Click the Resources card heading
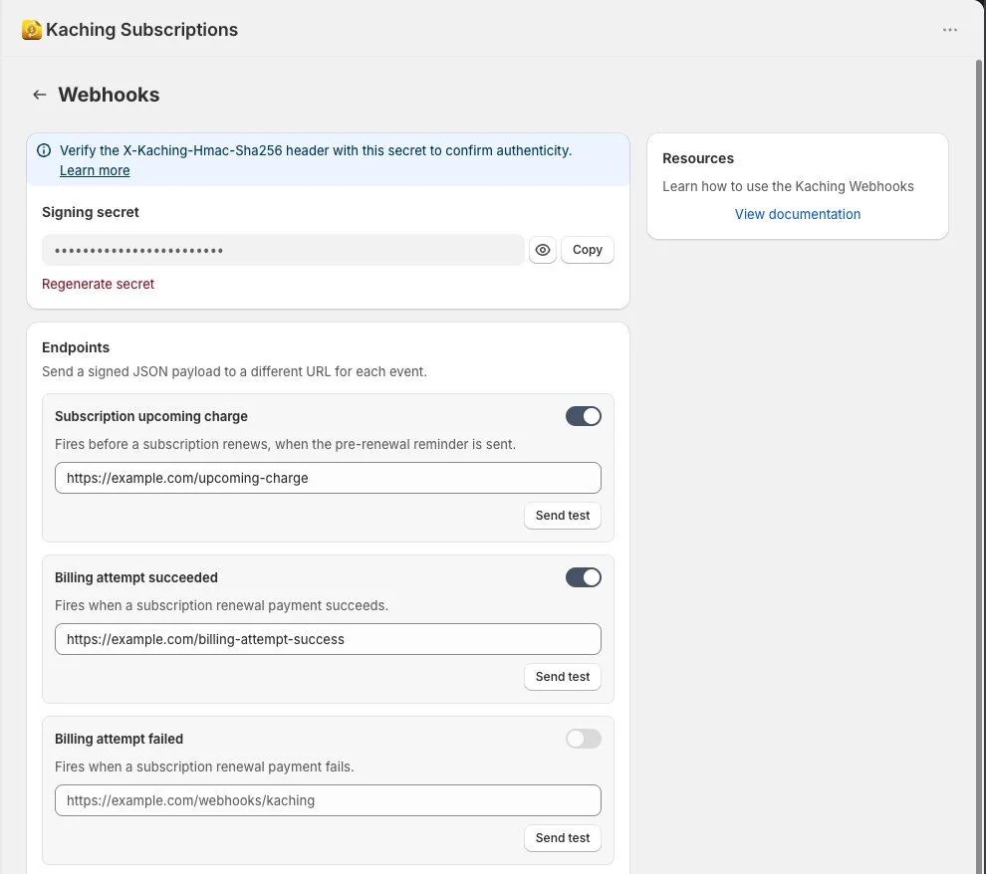Image resolution: width=986 pixels, height=874 pixels. 698,158
